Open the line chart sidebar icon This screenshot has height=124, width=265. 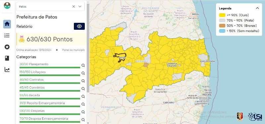[x=7, y=69]
